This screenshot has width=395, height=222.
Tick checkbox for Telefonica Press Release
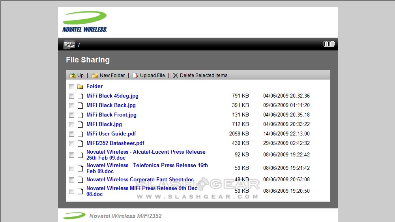click(x=71, y=168)
